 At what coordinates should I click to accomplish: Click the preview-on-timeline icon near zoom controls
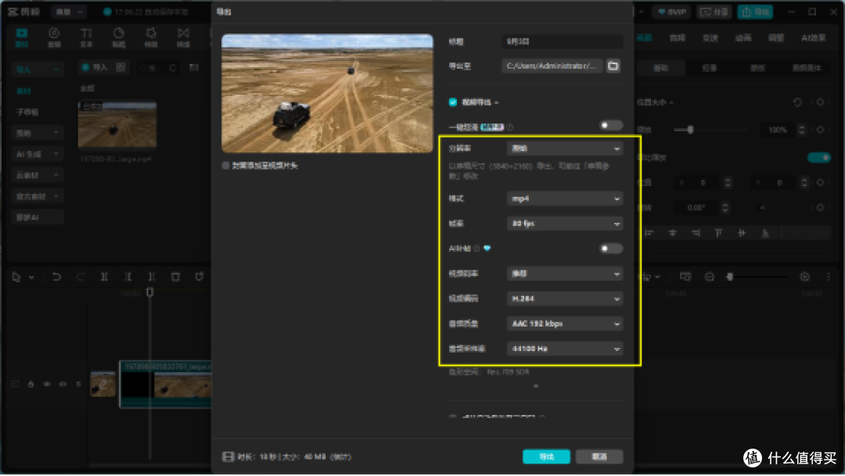[x=685, y=277]
